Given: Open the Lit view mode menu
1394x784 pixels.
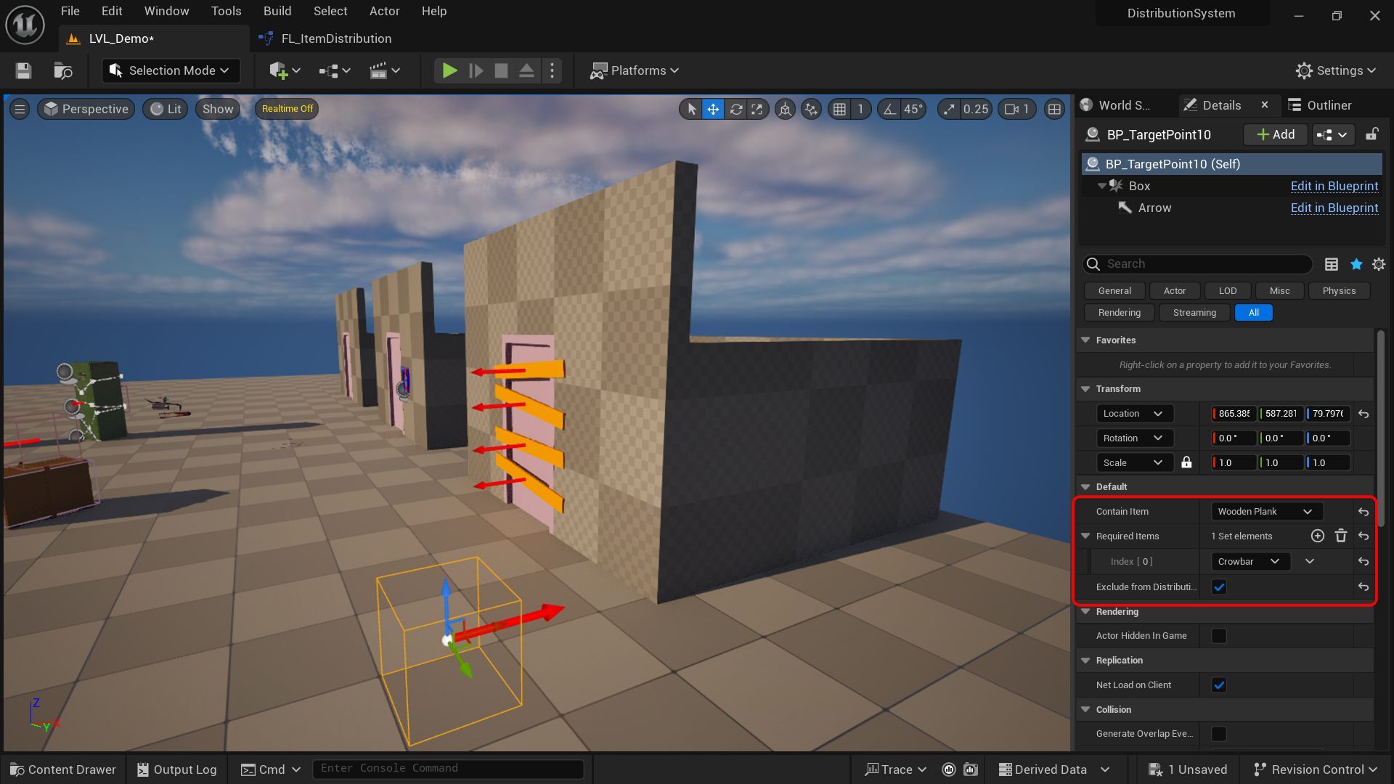Looking at the screenshot, I should [x=166, y=109].
